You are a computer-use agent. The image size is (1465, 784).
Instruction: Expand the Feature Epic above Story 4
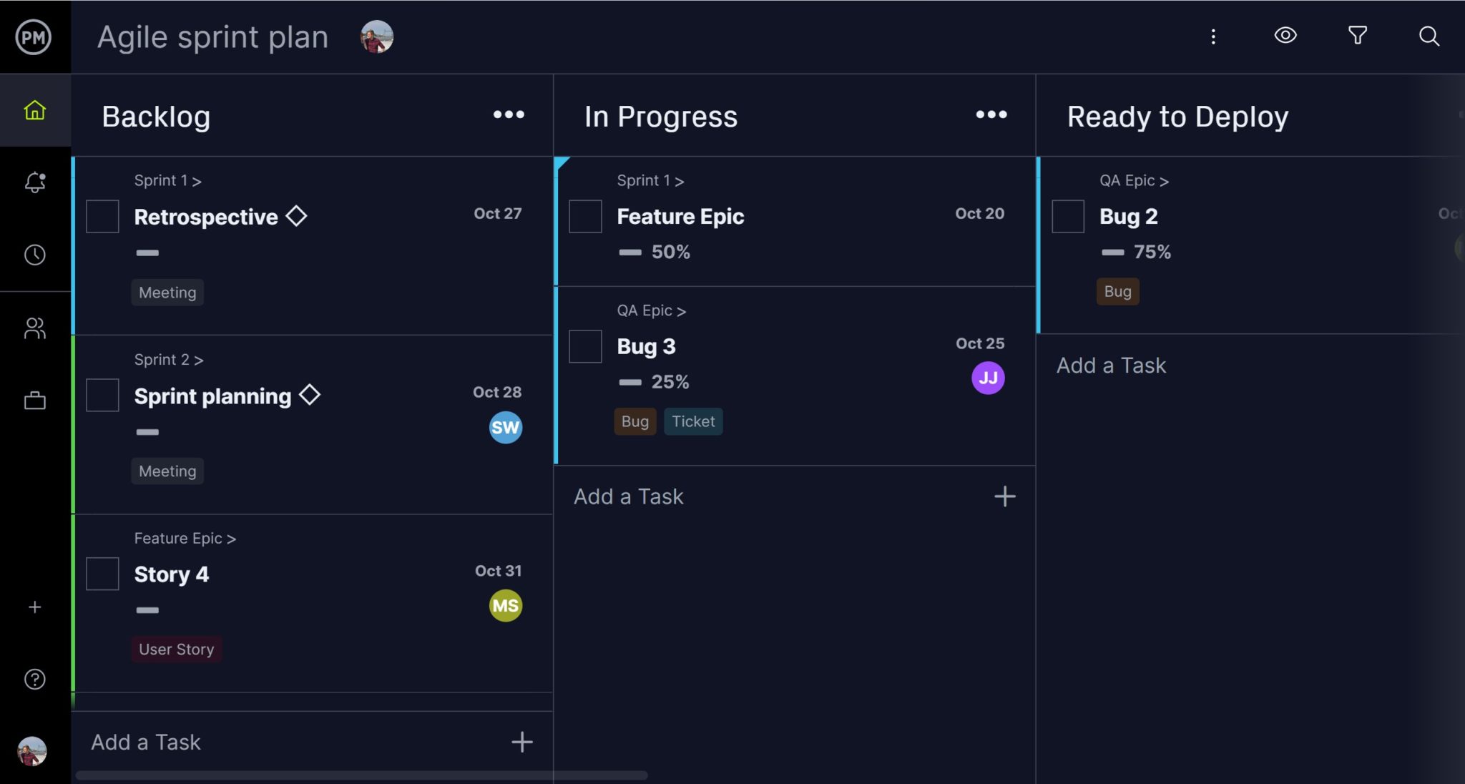185,538
